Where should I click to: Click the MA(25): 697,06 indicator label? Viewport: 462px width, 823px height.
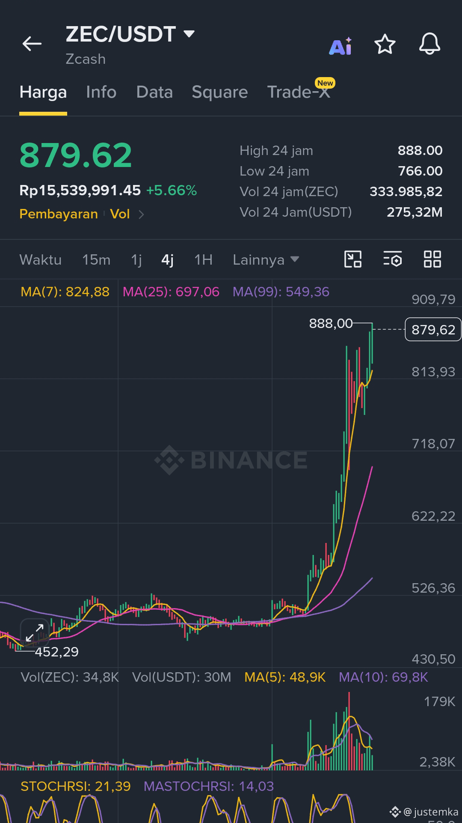[171, 292]
